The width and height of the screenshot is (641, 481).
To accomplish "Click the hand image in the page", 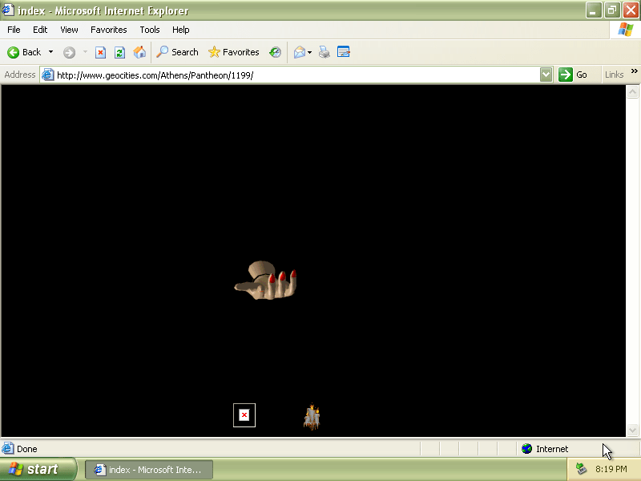I will point(266,282).
